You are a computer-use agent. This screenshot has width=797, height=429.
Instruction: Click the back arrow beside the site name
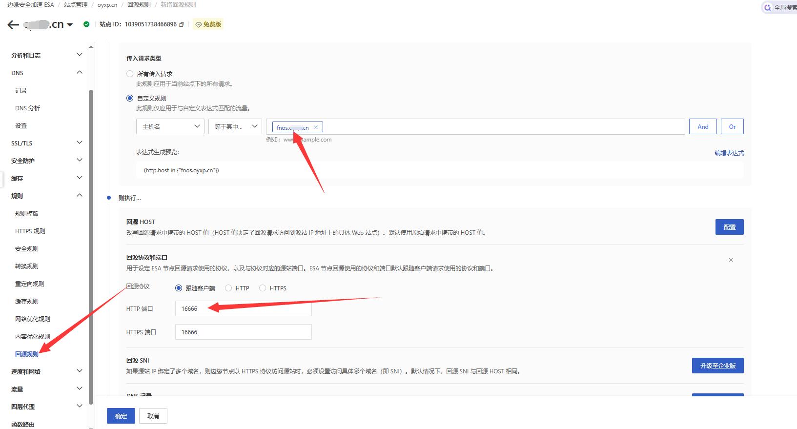(x=13, y=24)
